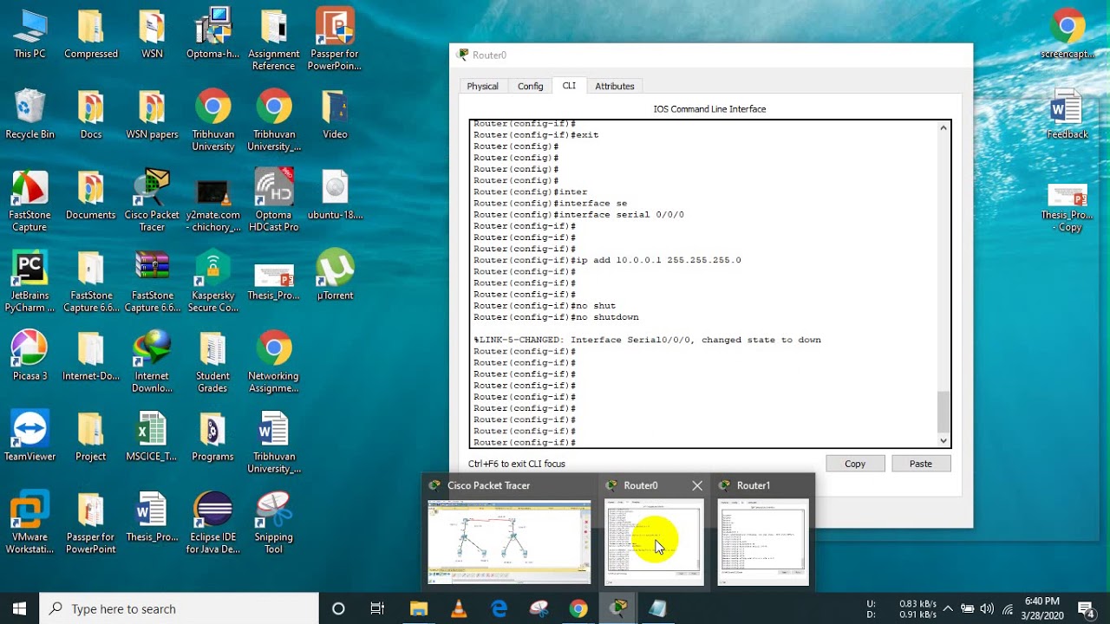Screen dimensions: 1110x624
Task: Show hidden system tray icons
Action: pyautogui.click(x=948, y=608)
